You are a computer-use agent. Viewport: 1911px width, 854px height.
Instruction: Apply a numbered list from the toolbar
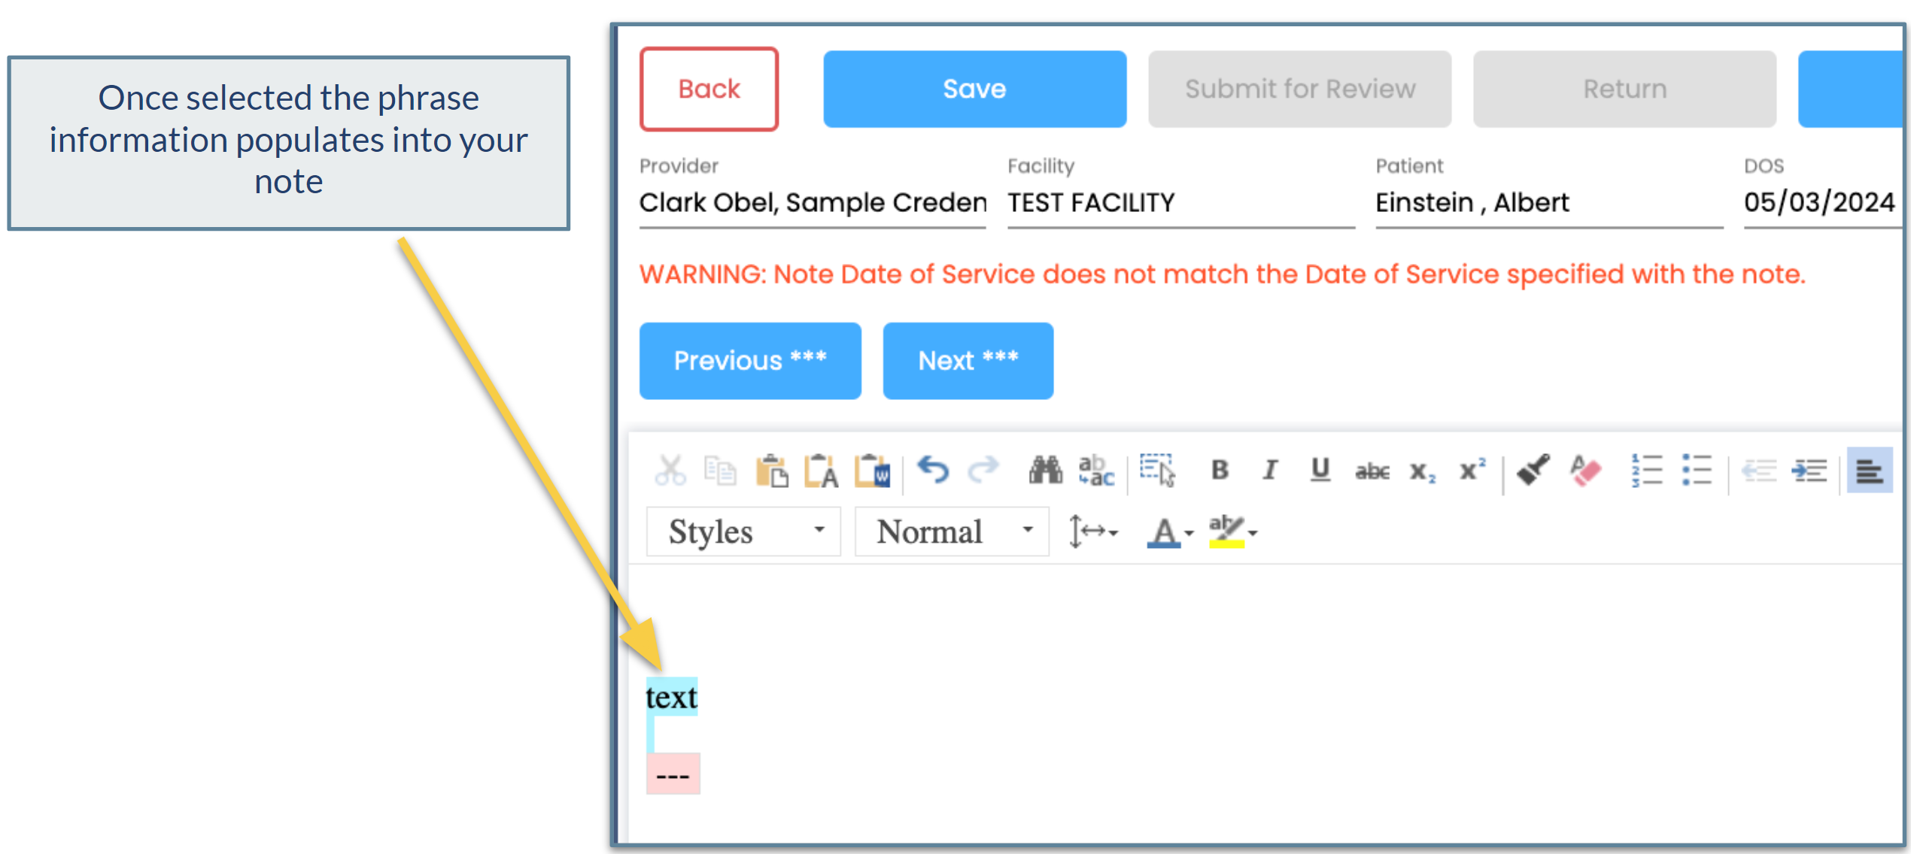click(x=1646, y=471)
